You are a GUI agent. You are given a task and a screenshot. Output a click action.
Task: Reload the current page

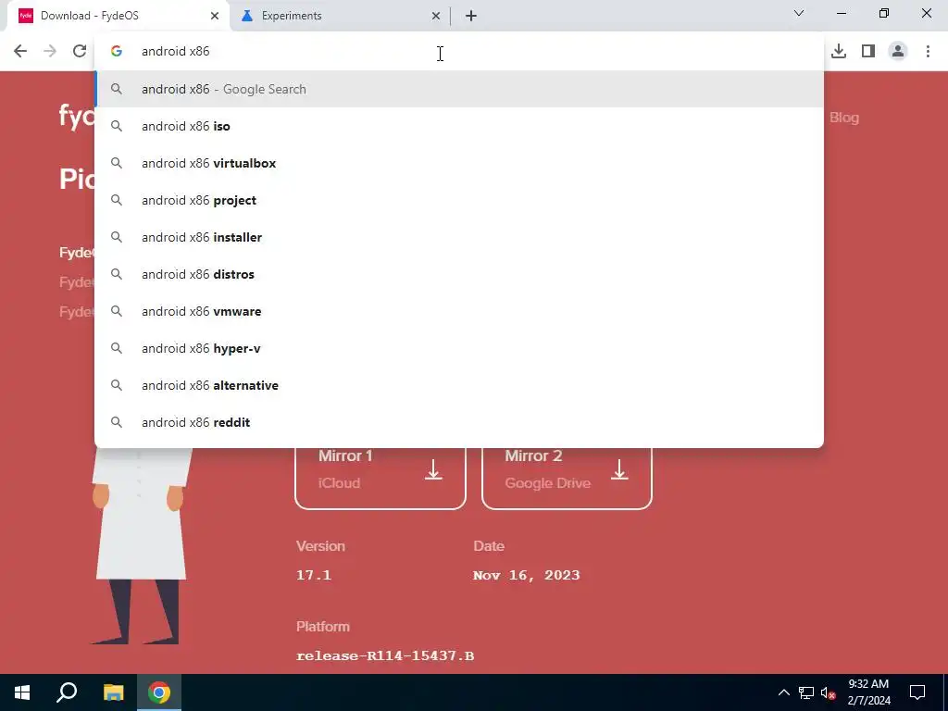80,51
